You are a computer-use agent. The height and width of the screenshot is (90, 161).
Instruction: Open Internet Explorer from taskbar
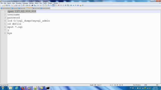pos(17,88)
